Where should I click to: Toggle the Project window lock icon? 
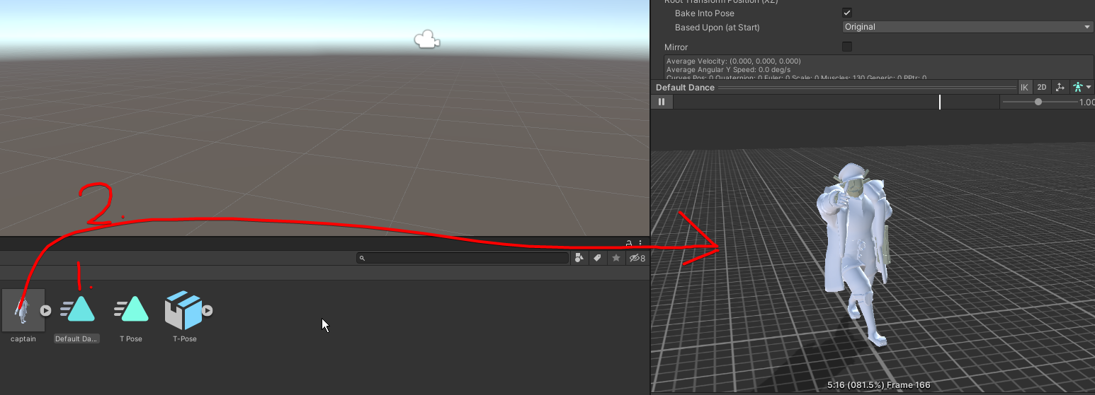[x=629, y=243]
